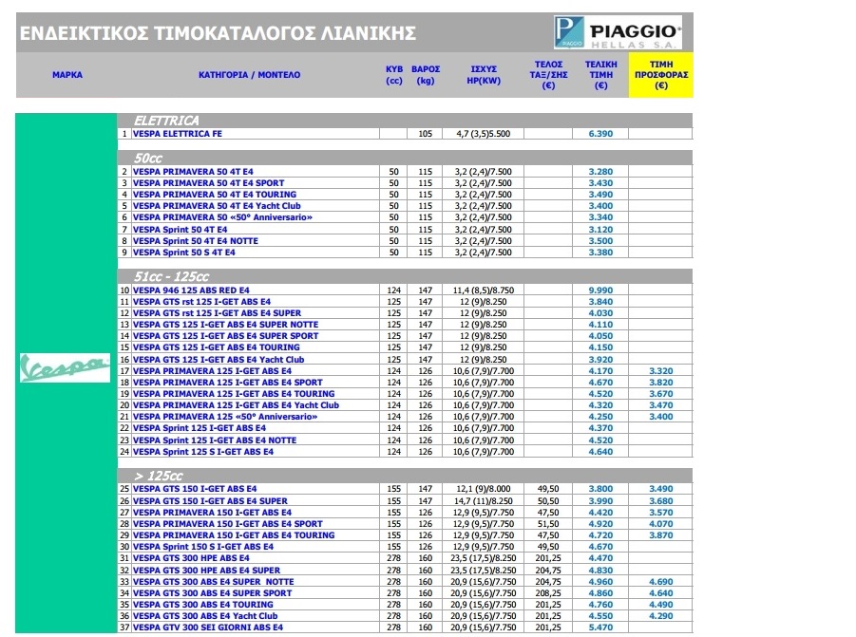
Task: Select VESPA GTS 300 ABS E4 Yacht Club
Action: point(205,616)
